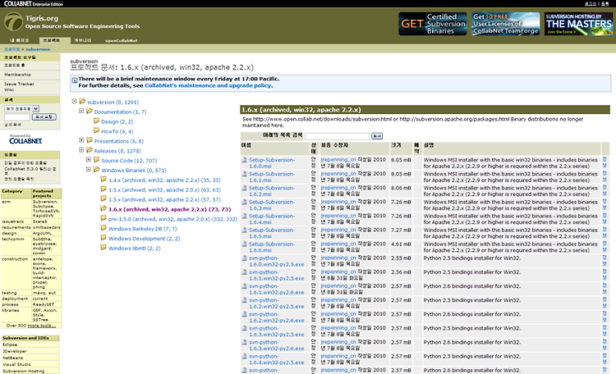Open CollabNet's maintenance and upgrade policy link
The image size is (616, 374).
pyautogui.click(x=208, y=85)
